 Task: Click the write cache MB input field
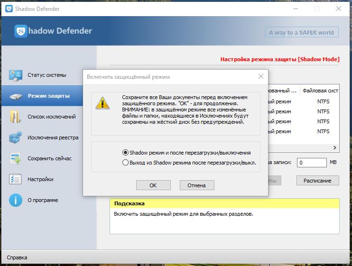(x=312, y=163)
